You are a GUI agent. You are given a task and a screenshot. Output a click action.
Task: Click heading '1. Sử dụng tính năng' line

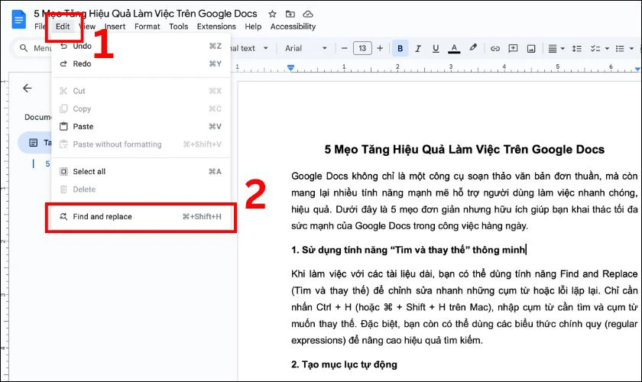pyautogui.click(x=408, y=250)
